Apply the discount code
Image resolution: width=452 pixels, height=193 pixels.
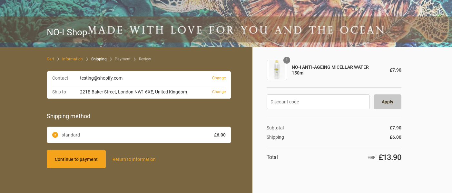coord(387,102)
